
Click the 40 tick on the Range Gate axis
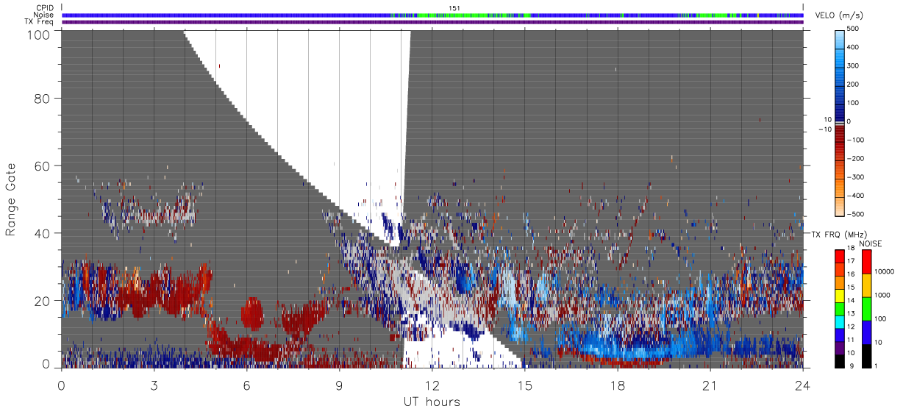[42, 233]
